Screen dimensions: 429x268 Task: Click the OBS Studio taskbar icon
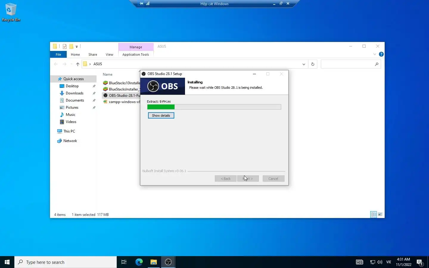[x=168, y=262]
